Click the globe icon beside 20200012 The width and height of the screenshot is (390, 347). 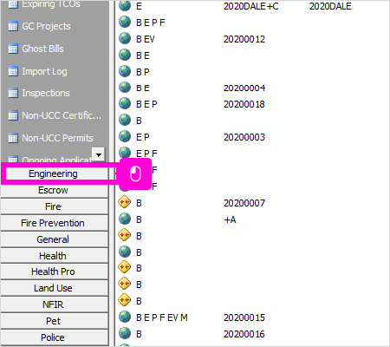click(125, 38)
